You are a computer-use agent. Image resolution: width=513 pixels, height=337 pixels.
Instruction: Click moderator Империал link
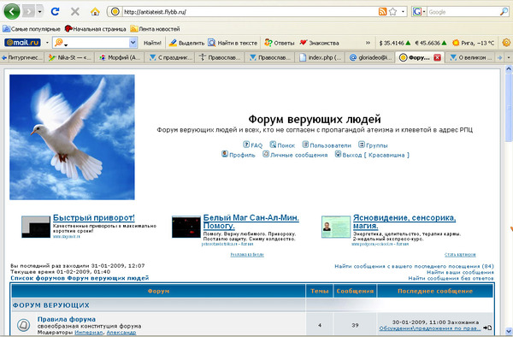(89, 332)
